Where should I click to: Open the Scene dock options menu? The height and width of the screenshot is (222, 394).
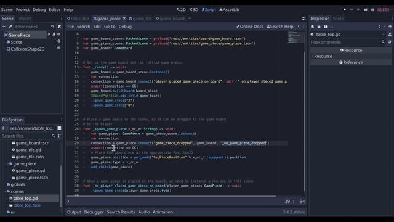(x=62, y=18)
